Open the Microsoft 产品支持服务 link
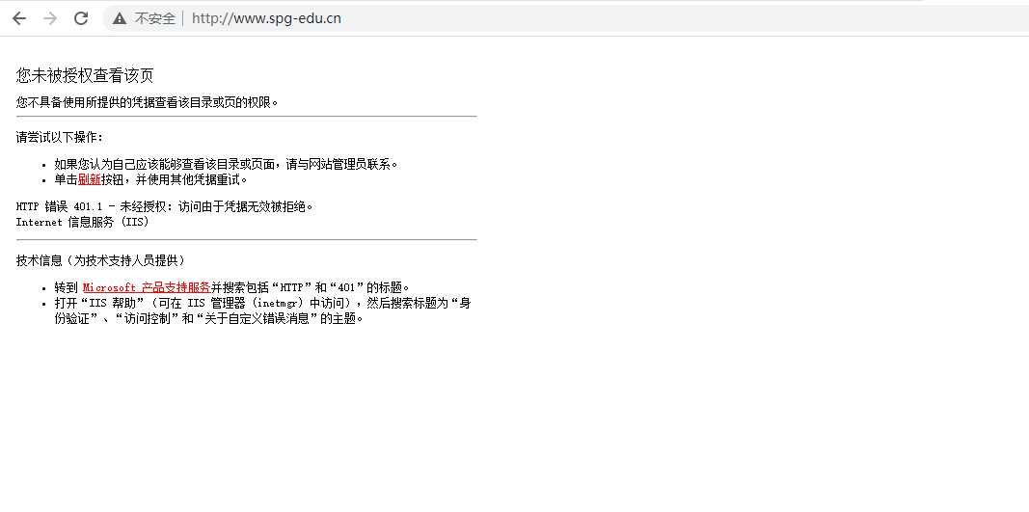Image resolution: width=1029 pixels, height=512 pixels. click(147, 286)
